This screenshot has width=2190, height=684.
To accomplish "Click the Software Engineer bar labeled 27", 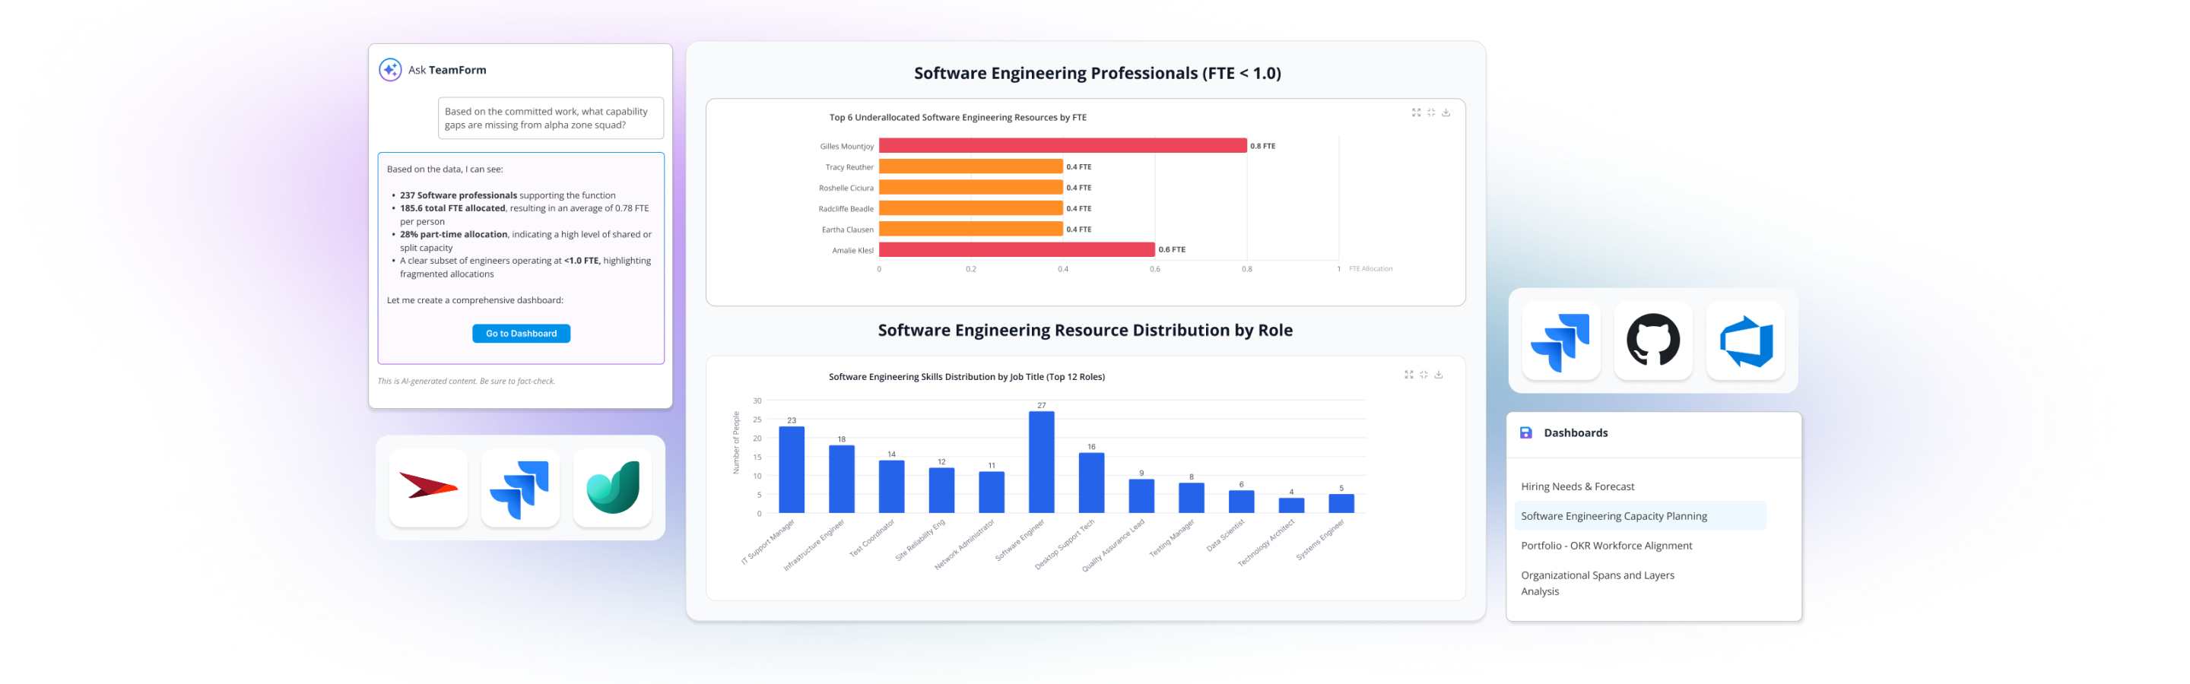I will (x=1042, y=462).
